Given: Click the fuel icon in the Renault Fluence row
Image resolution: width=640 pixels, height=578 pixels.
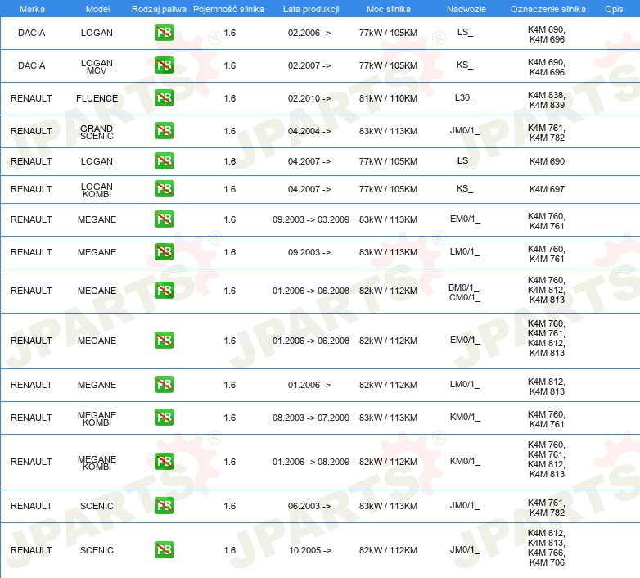Looking at the screenshot, I should 164,98.
